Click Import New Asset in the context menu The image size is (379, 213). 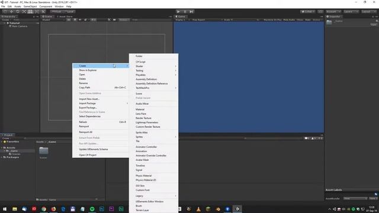pos(101,99)
